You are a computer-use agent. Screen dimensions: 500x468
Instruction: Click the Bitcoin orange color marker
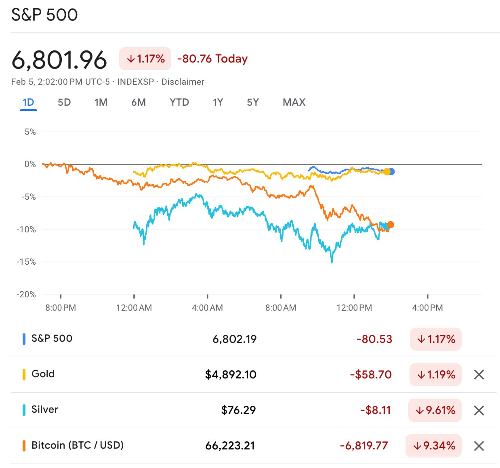tap(24, 446)
